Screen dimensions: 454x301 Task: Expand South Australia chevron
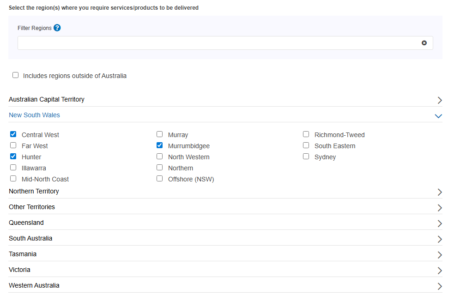coord(440,239)
